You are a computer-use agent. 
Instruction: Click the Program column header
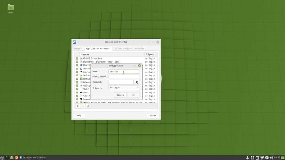point(112,54)
